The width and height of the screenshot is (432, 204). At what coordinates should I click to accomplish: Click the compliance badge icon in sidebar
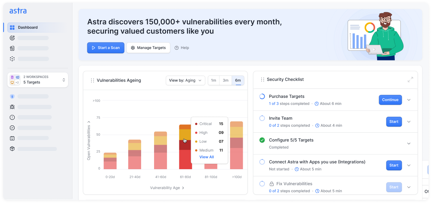tap(12, 128)
